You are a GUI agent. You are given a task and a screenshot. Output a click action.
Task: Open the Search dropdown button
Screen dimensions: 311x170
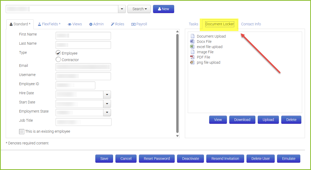point(139,9)
